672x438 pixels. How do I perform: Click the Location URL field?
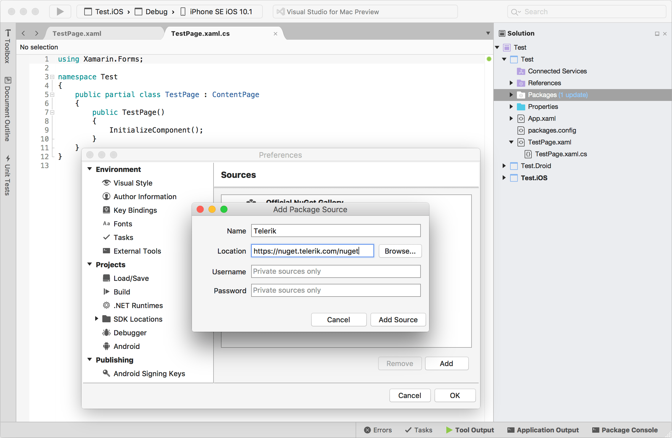(312, 251)
